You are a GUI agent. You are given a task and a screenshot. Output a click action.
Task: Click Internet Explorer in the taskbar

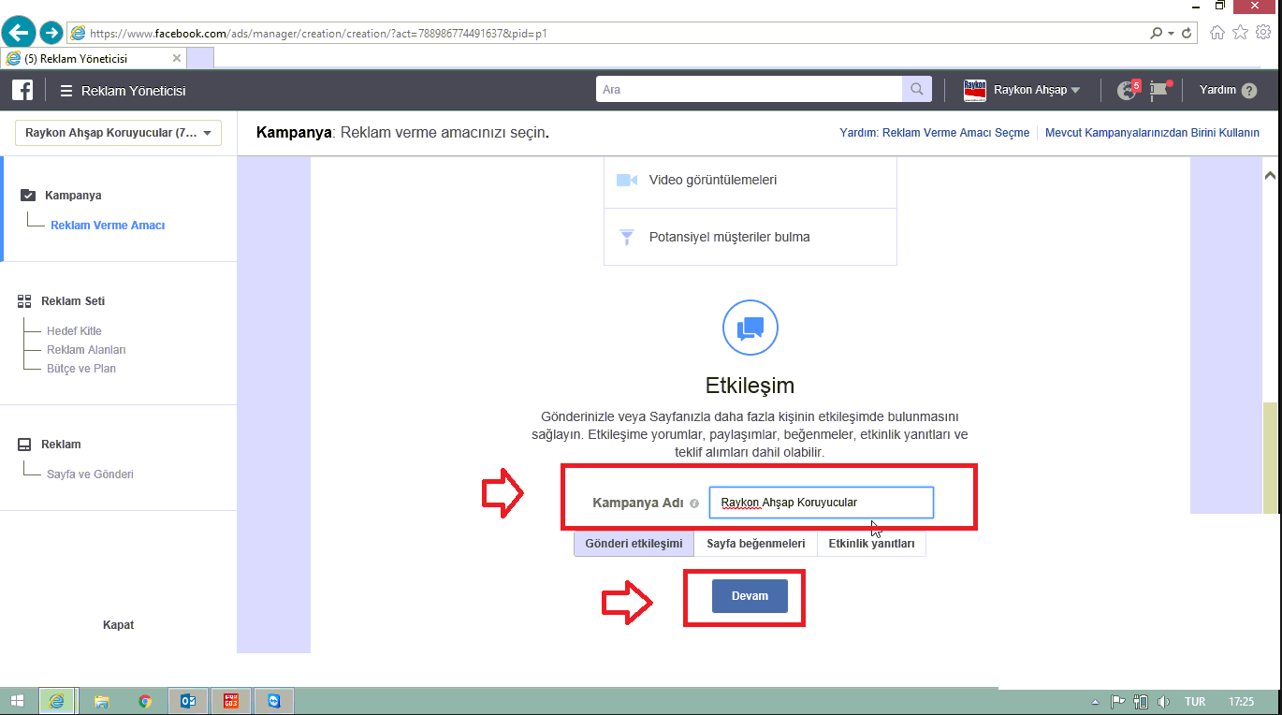56,701
